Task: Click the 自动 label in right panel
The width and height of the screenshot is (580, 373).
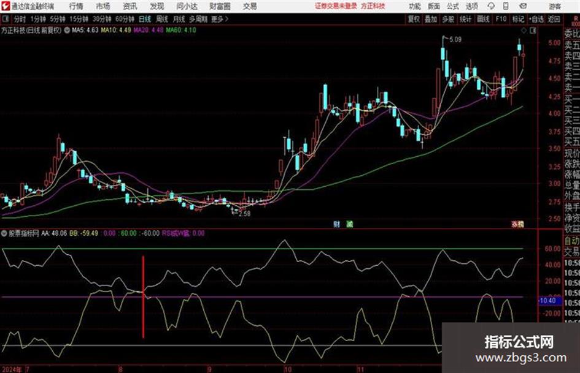Action: coord(572,241)
